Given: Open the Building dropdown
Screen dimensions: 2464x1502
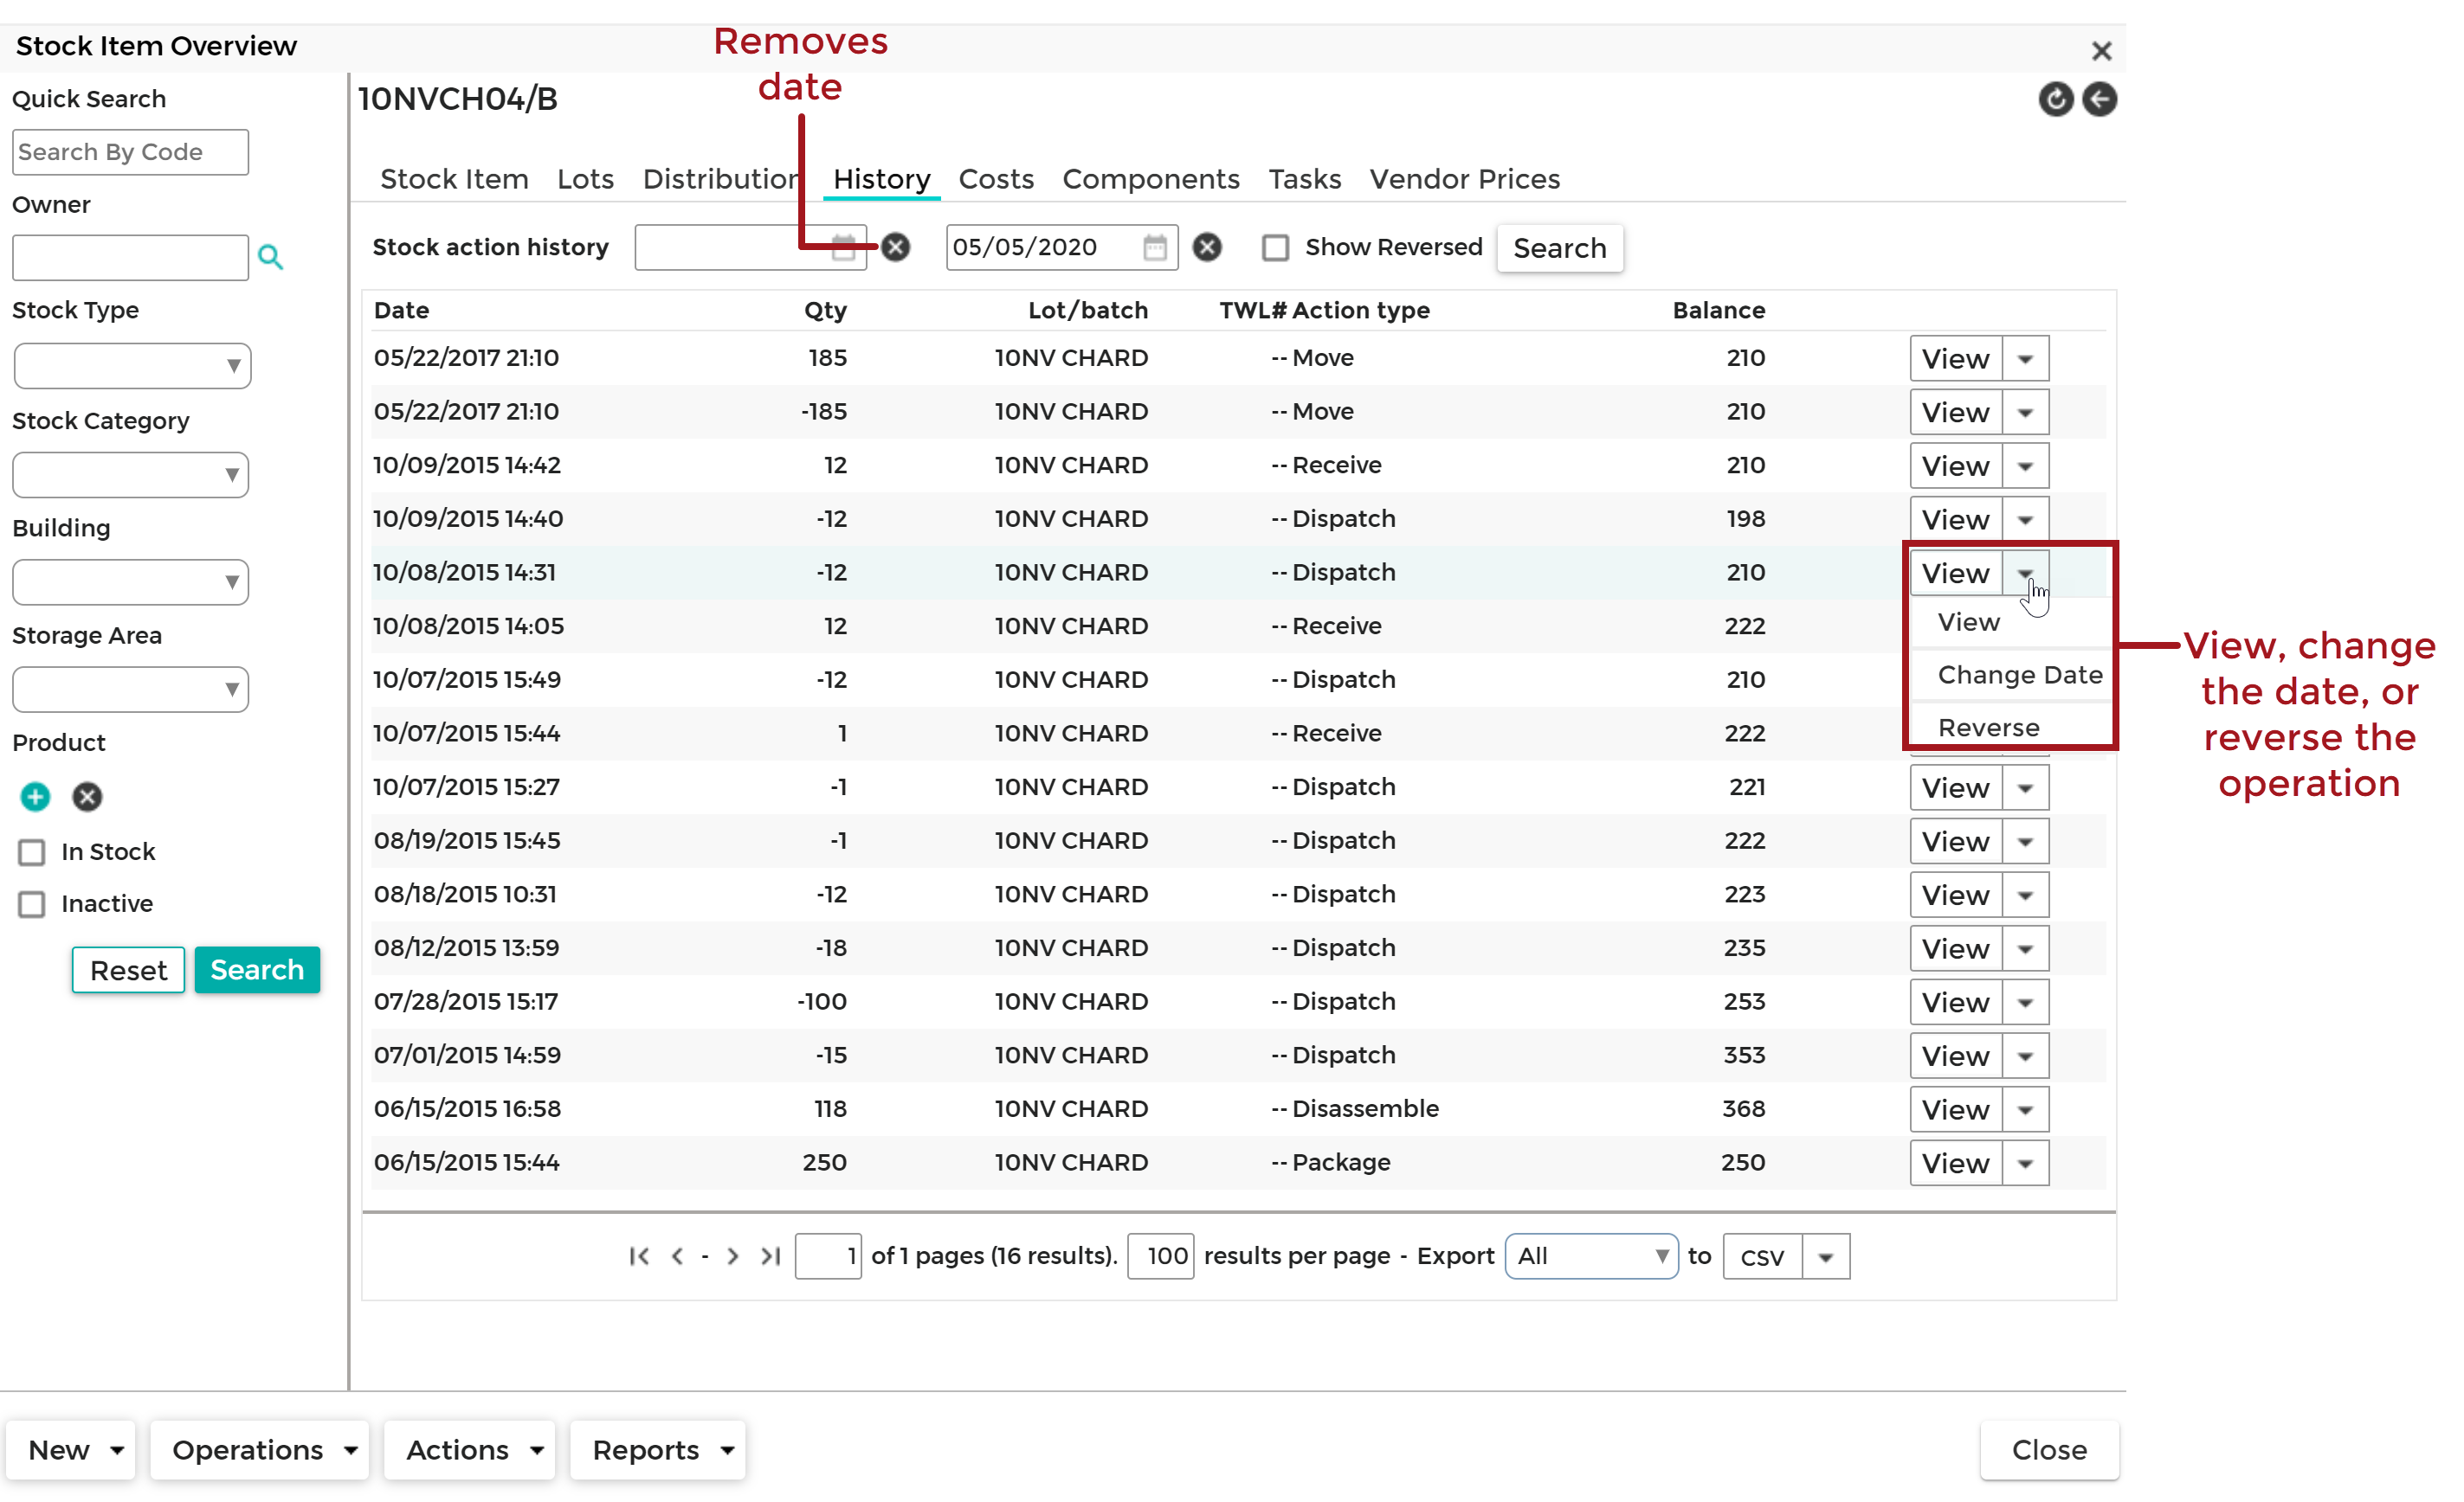Looking at the screenshot, I should [x=131, y=581].
